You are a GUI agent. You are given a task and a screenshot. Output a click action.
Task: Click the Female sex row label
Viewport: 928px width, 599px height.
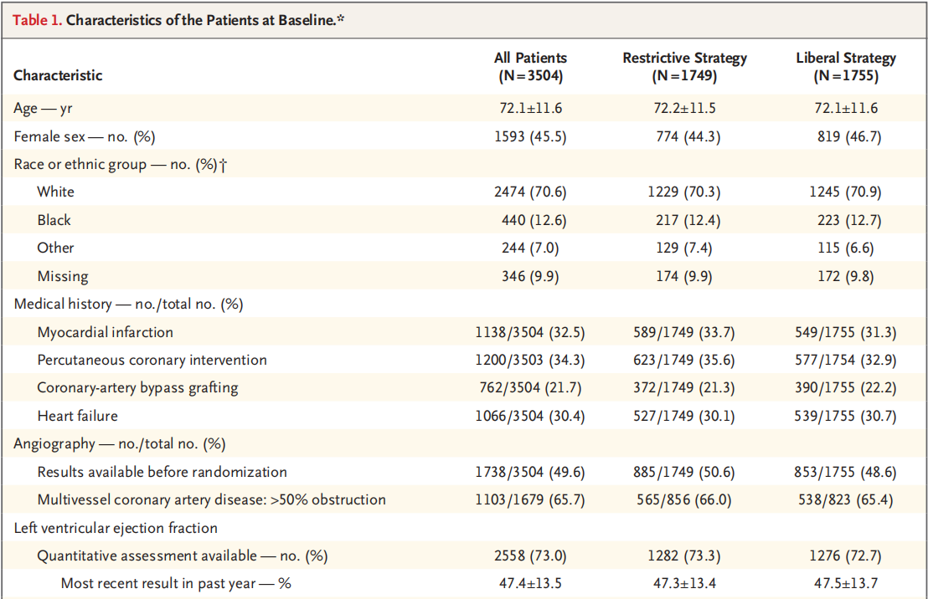[x=85, y=136]
